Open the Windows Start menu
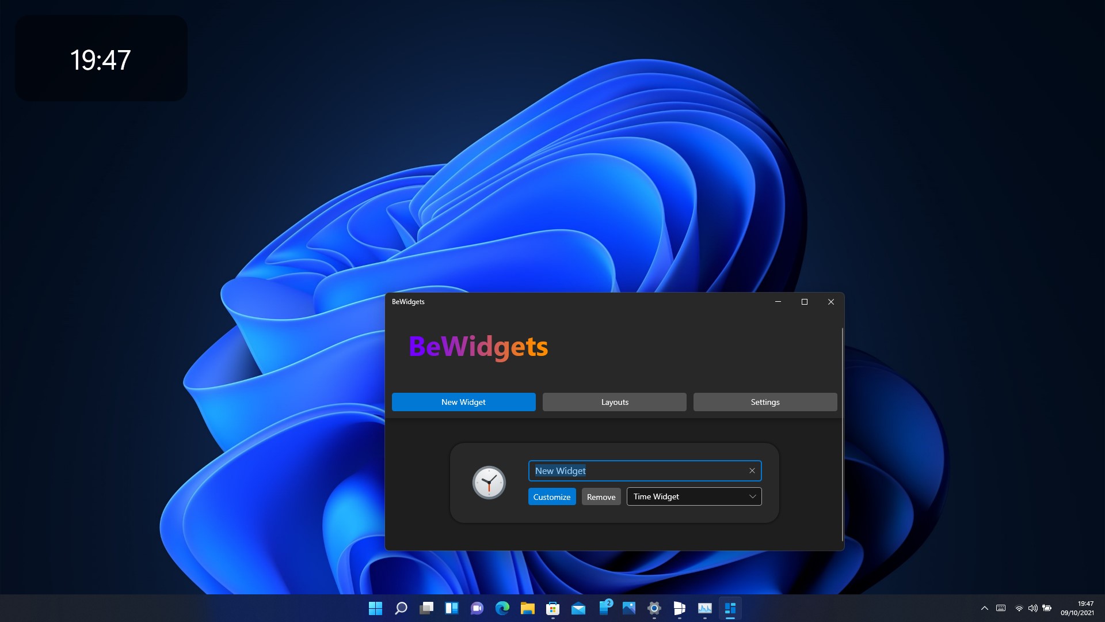This screenshot has height=622, width=1105. 375,608
